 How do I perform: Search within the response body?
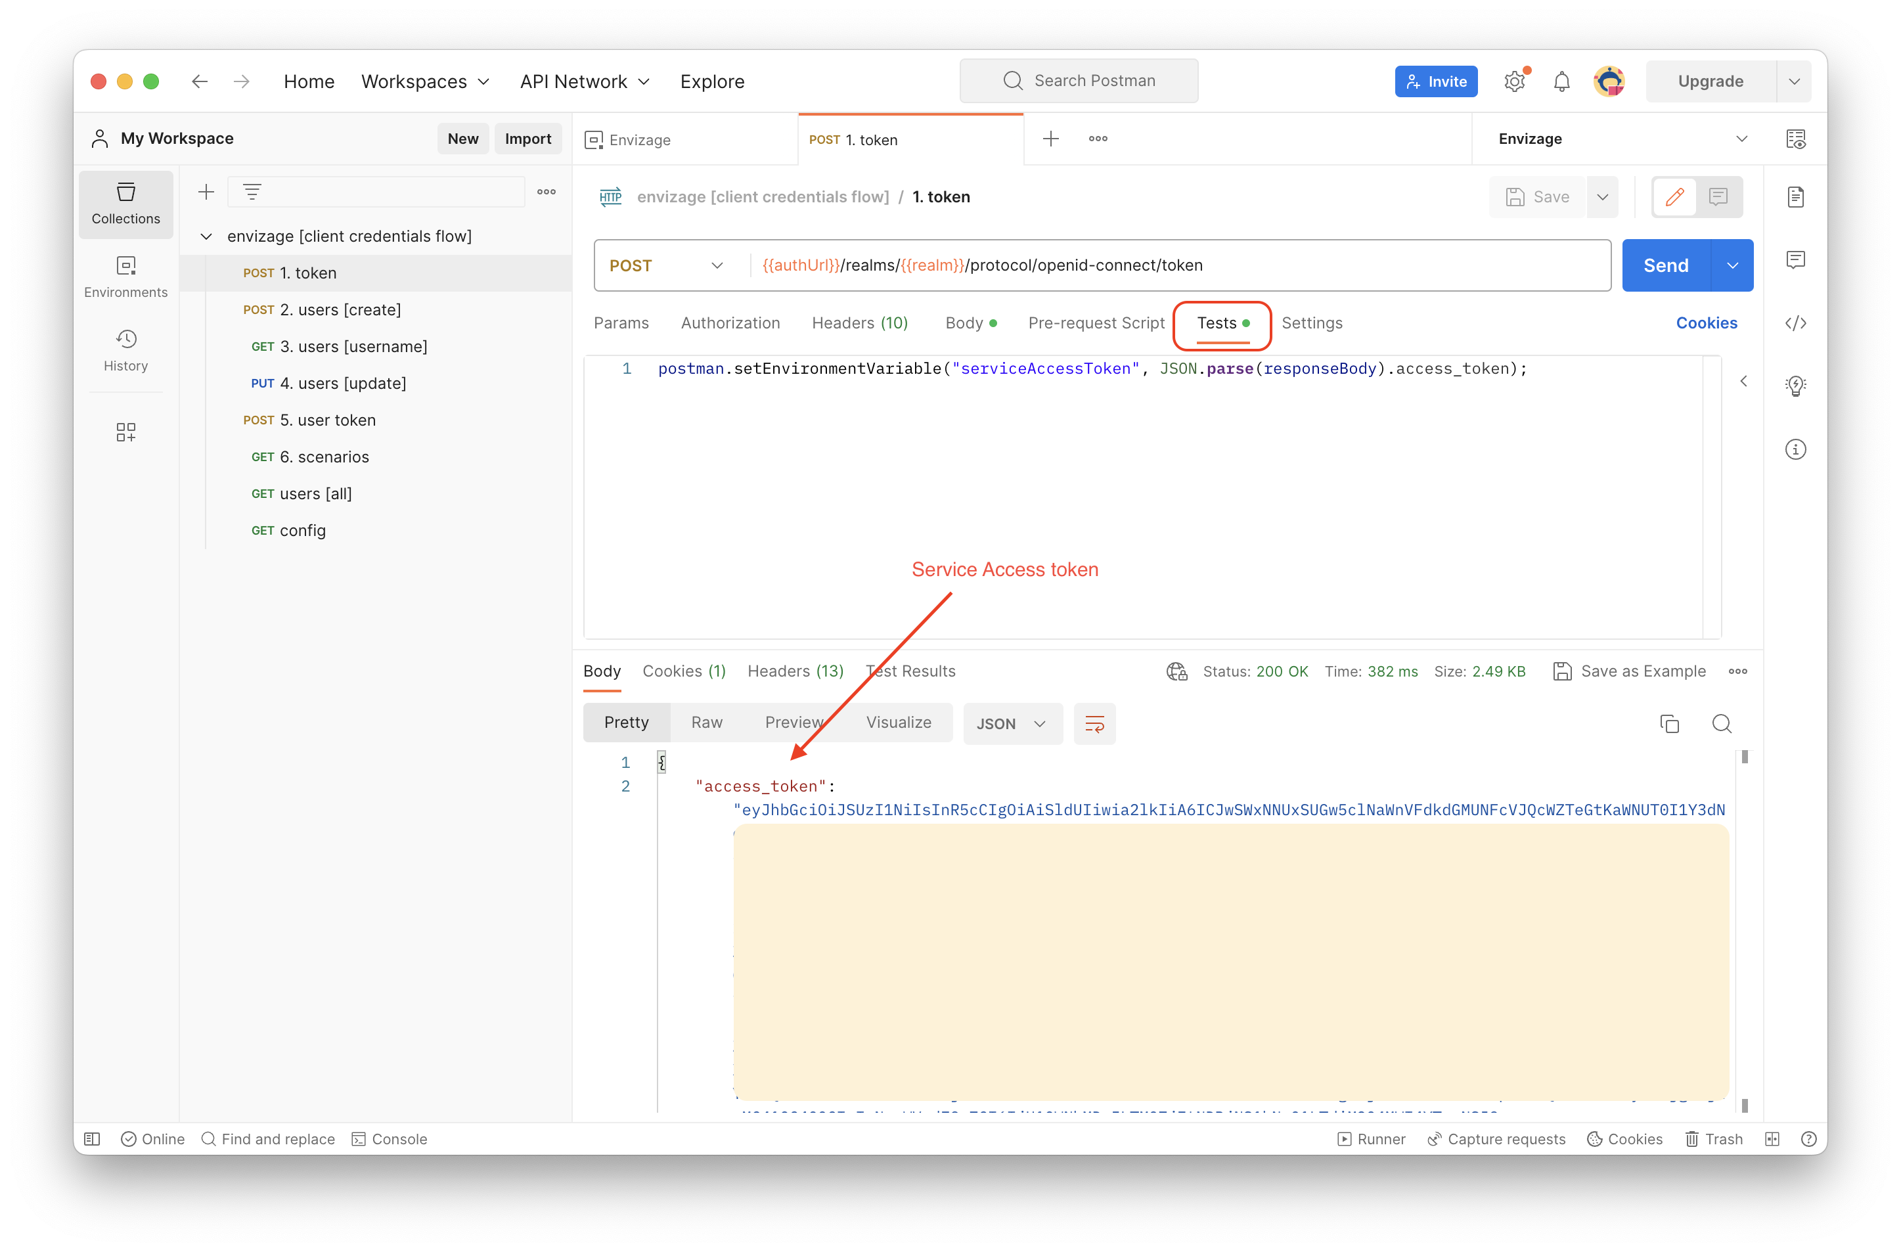pos(1722,724)
